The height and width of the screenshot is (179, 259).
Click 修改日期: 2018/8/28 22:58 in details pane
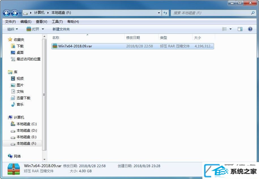[84, 166]
